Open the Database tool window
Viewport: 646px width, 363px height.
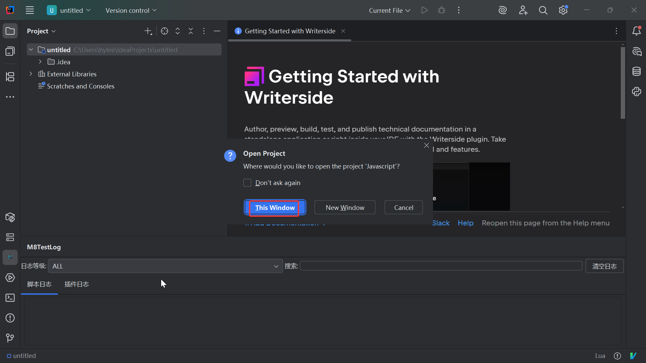click(x=636, y=71)
